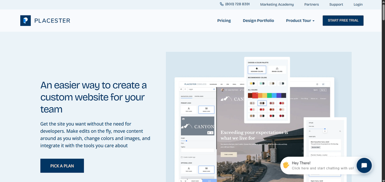The image size is (385, 182).
Task: Click the Tagline input field
Action: pyautogui.click(x=197, y=150)
